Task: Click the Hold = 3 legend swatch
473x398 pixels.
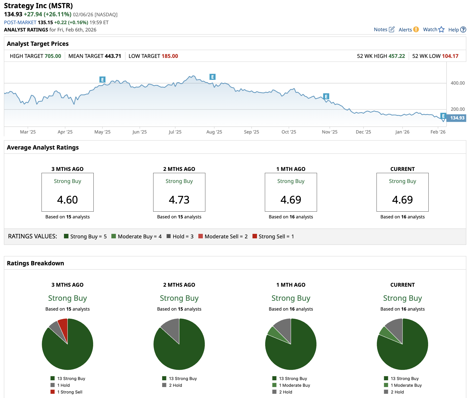Action: (x=169, y=236)
